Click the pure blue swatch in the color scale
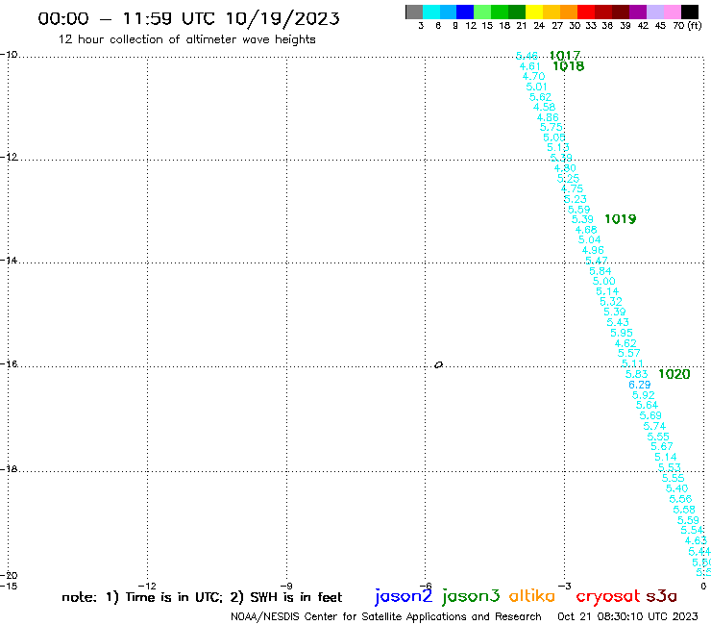This screenshot has width=711, height=625. (x=465, y=12)
